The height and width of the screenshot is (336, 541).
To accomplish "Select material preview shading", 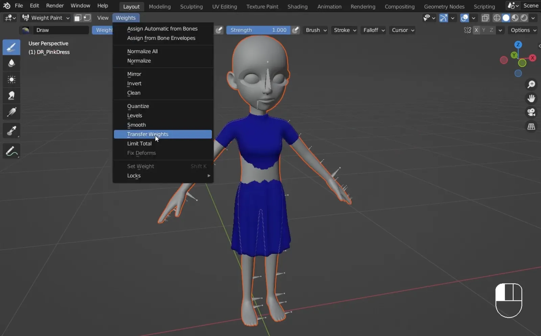I will pyautogui.click(x=515, y=18).
